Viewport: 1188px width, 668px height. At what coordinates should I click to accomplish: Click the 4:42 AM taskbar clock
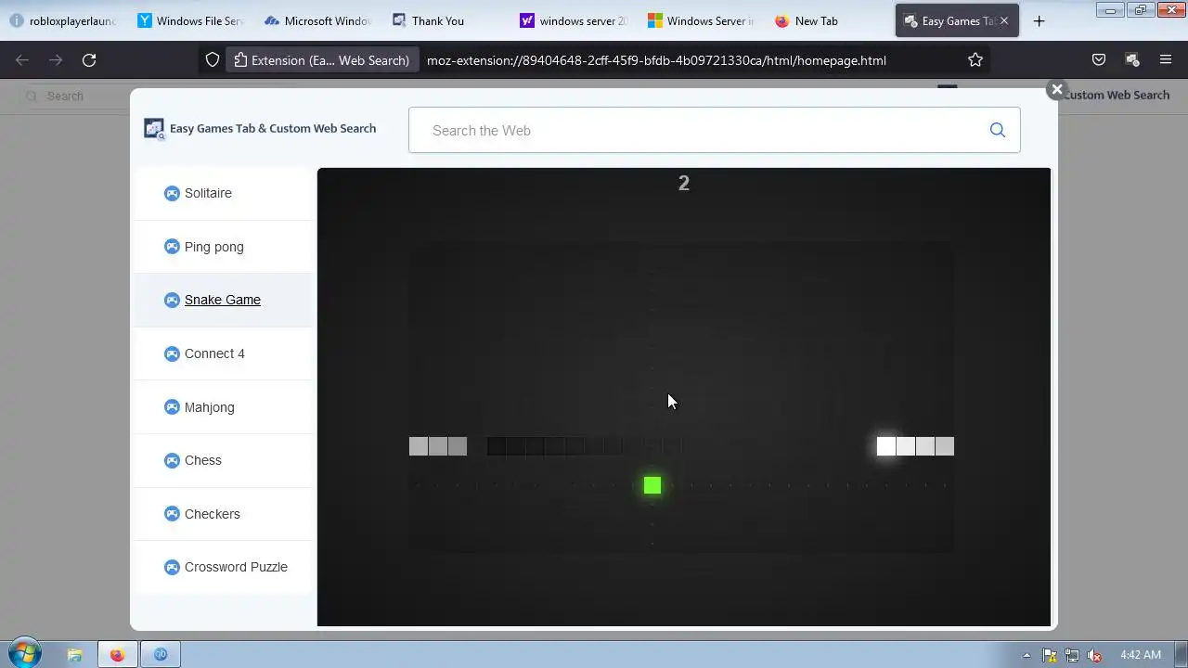pos(1141,655)
